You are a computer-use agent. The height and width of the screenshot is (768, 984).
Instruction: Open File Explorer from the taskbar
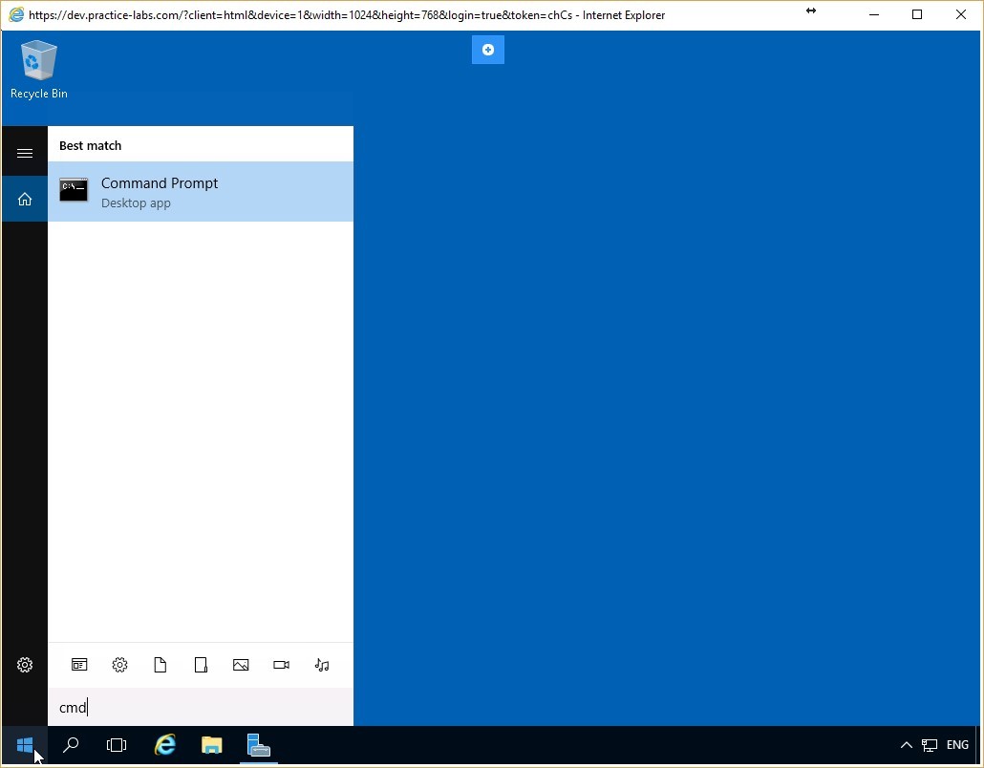(211, 746)
